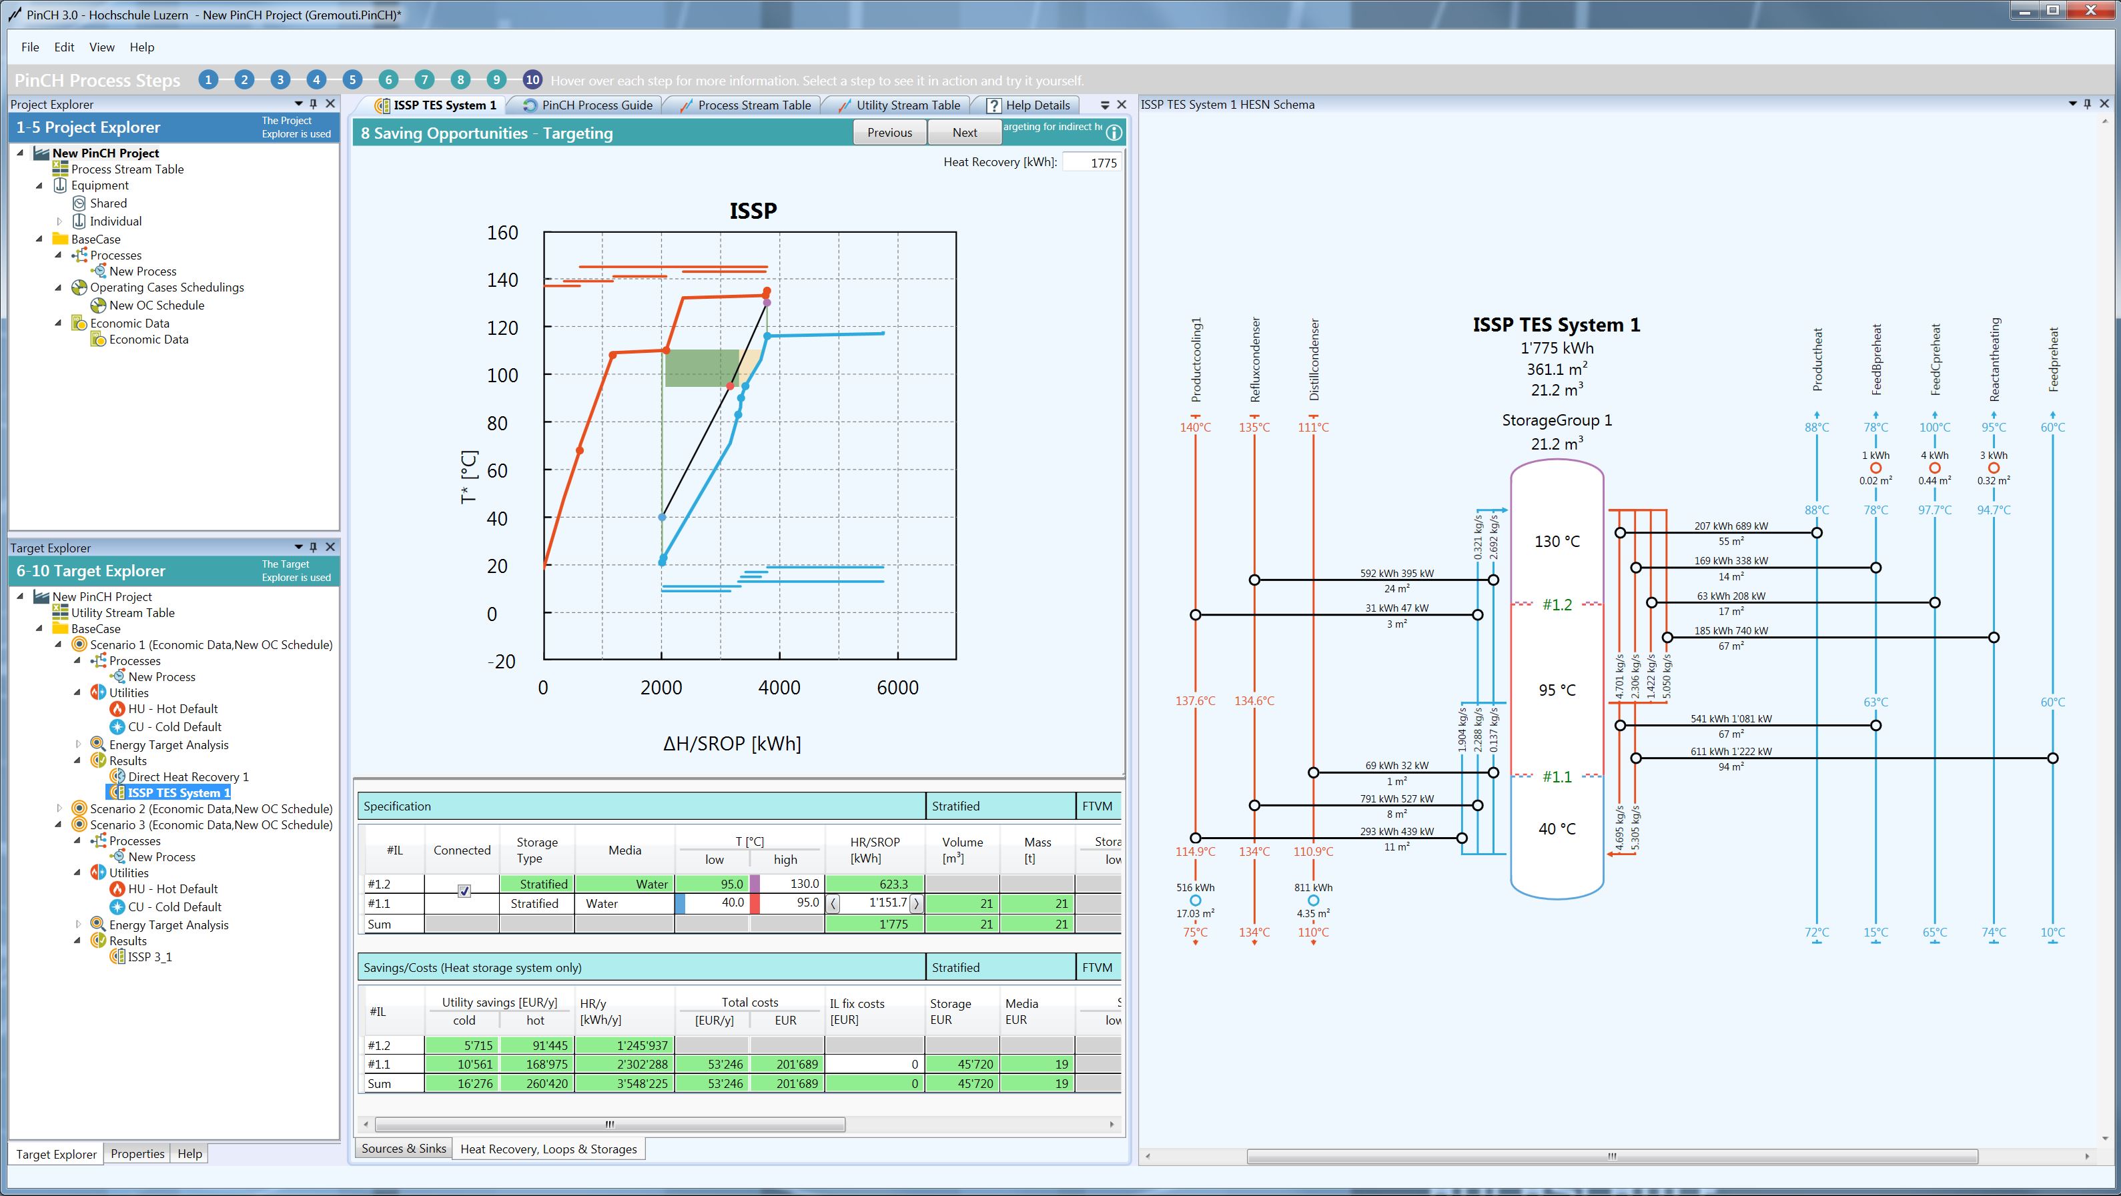Viewport: 2121px width, 1196px height.
Task: Click process step 6 circle
Action: [388, 80]
